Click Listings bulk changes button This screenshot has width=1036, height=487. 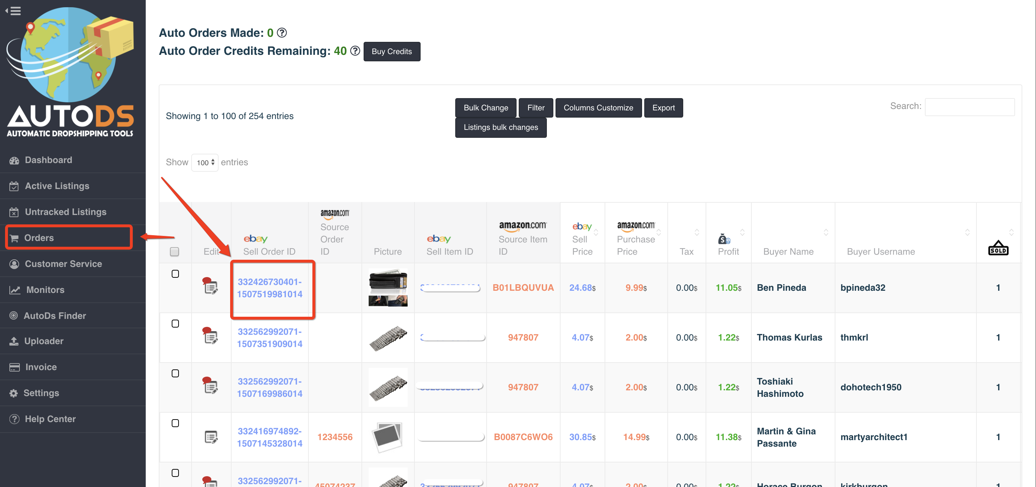click(x=501, y=127)
